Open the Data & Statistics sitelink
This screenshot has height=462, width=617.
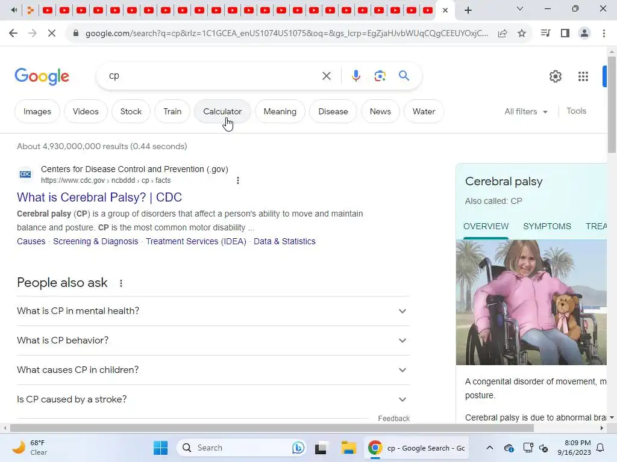coord(284,241)
